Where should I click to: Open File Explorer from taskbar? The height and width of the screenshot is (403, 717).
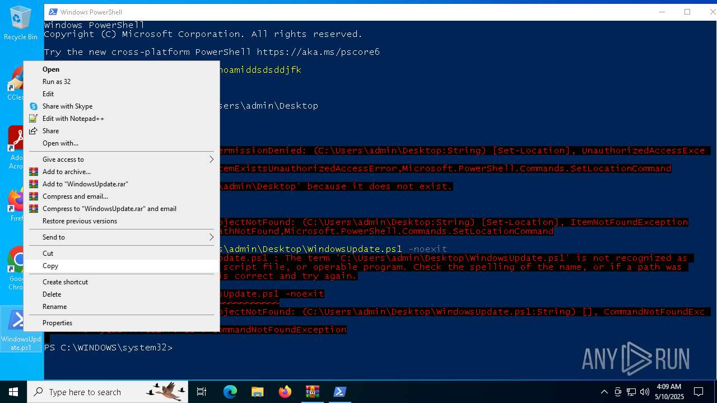258,392
